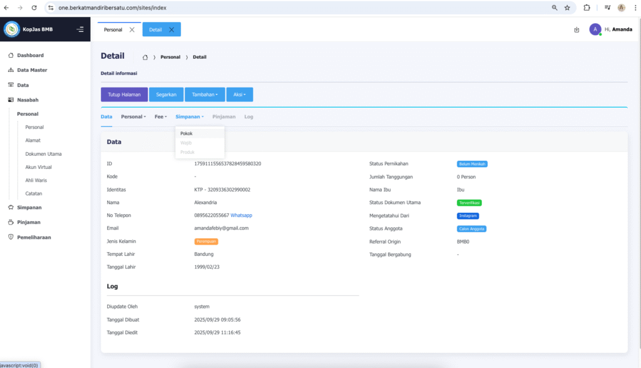Bookmark page with the star icon
The width and height of the screenshot is (641, 368).
pyautogui.click(x=567, y=8)
